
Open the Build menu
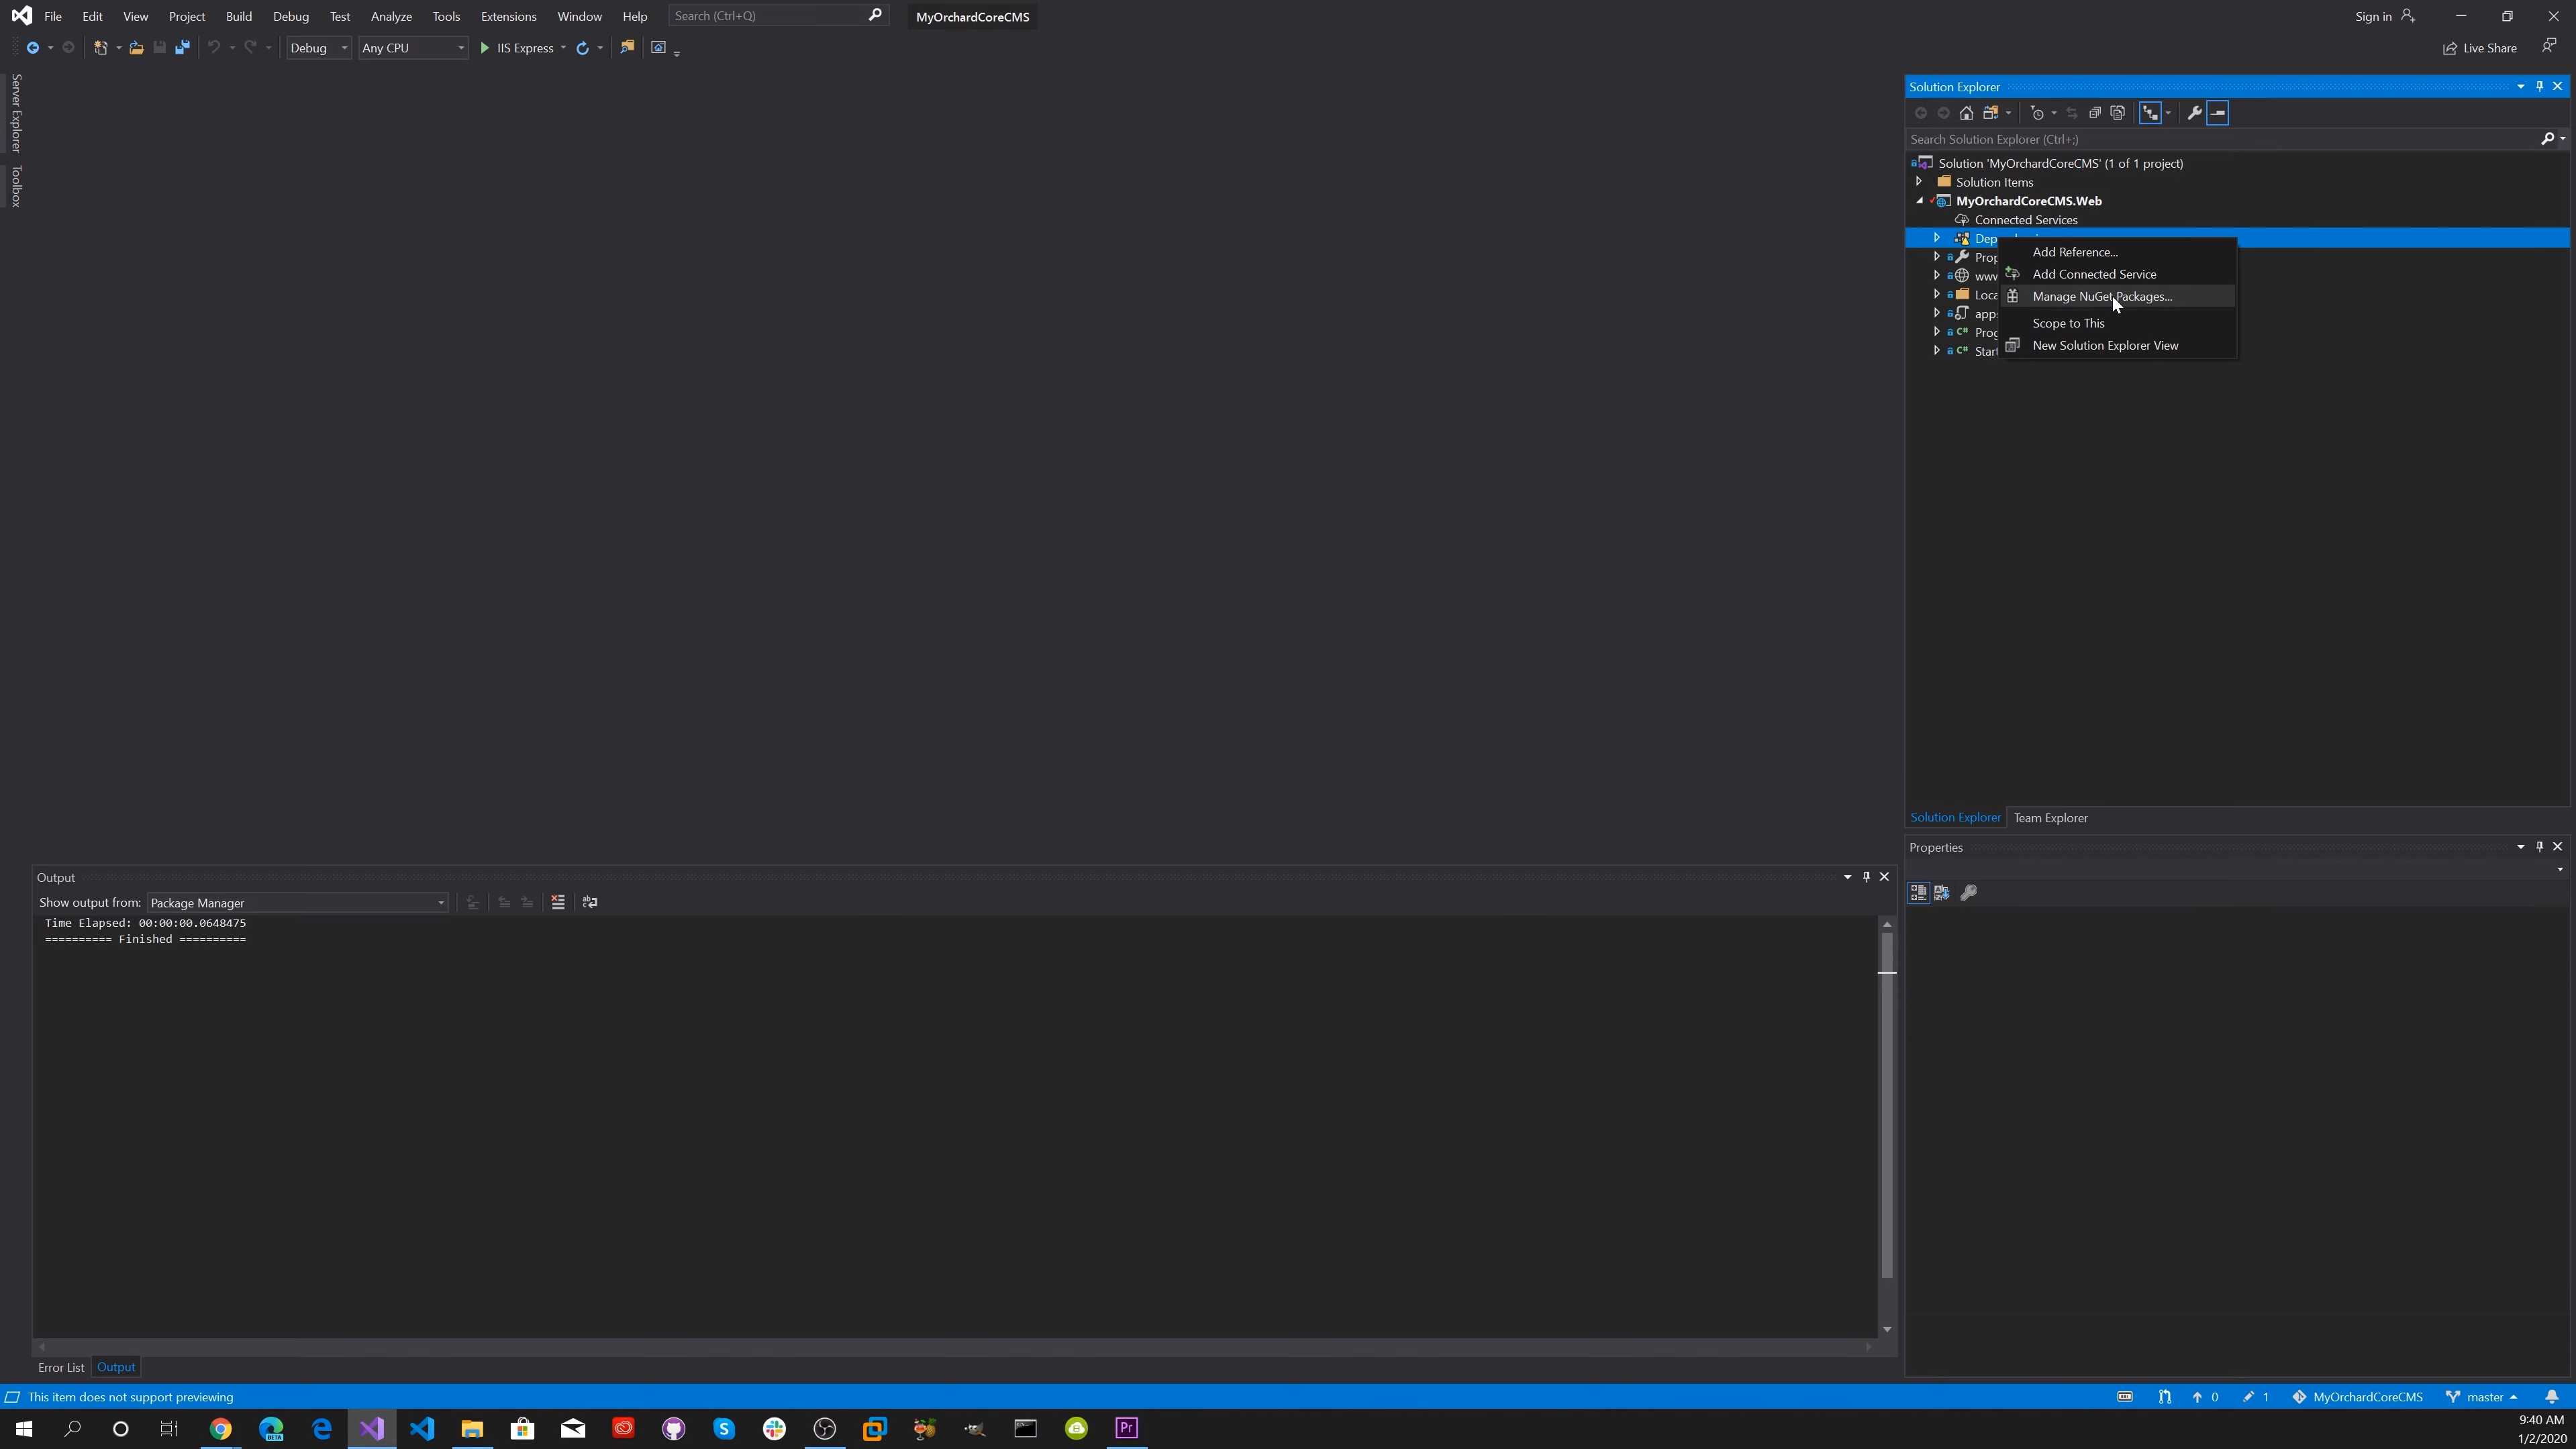238,16
